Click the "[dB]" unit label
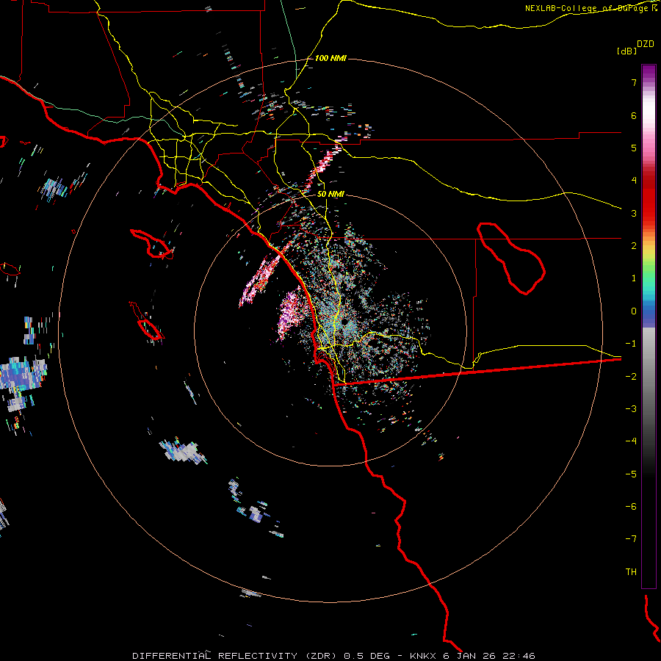661x661 pixels. [x=626, y=51]
